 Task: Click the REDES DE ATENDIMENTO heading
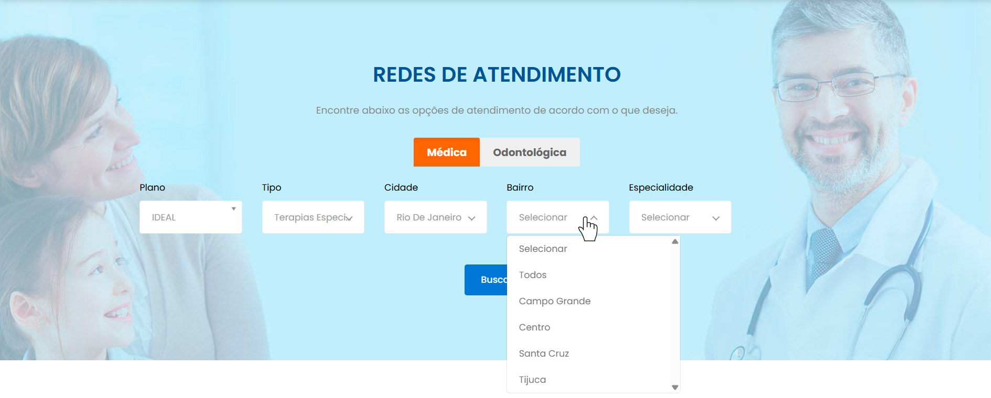tap(497, 75)
